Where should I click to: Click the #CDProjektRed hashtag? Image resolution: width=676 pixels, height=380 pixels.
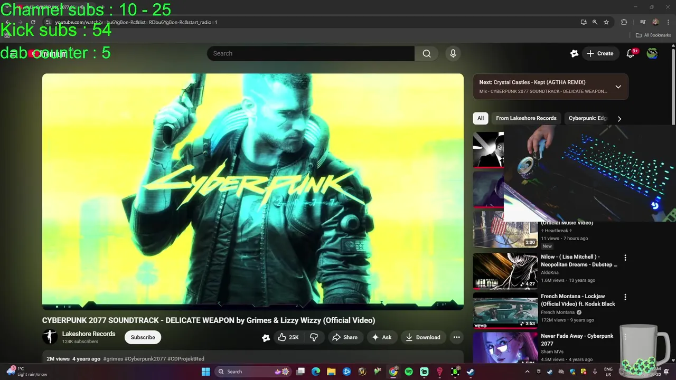186,359
